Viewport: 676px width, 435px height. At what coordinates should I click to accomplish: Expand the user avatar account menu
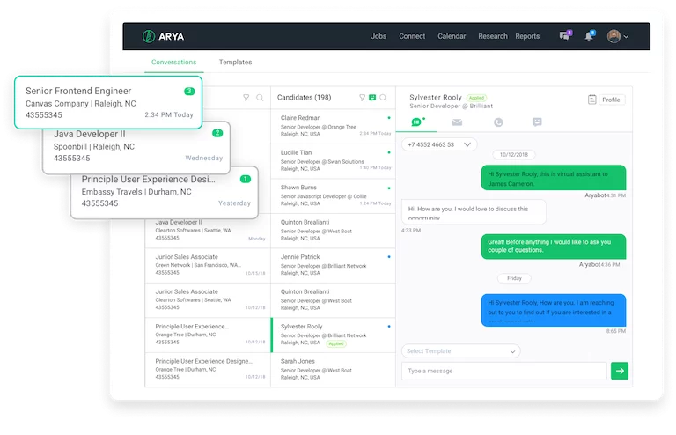618,36
